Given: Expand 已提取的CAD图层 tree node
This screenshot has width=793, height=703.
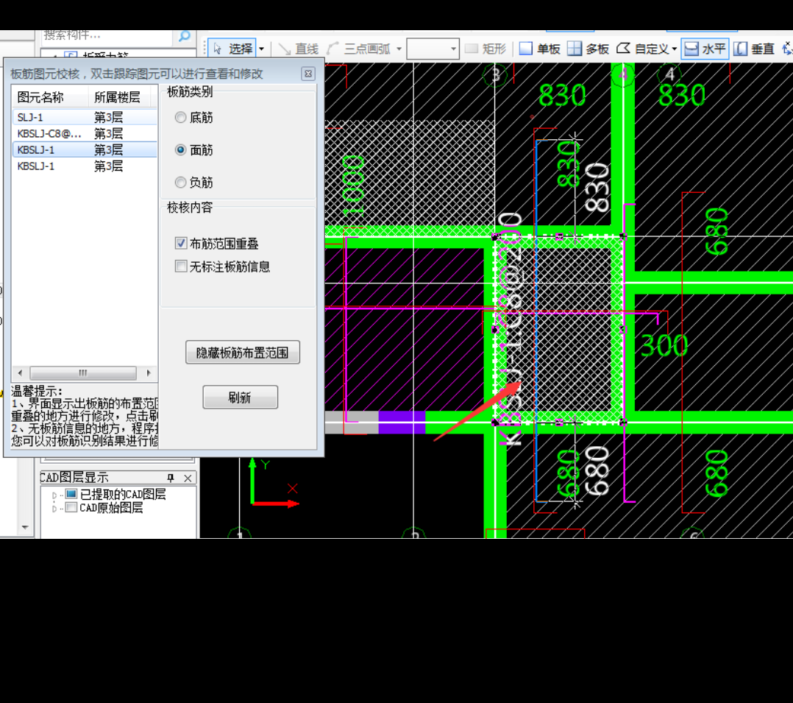Looking at the screenshot, I should pos(54,495).
